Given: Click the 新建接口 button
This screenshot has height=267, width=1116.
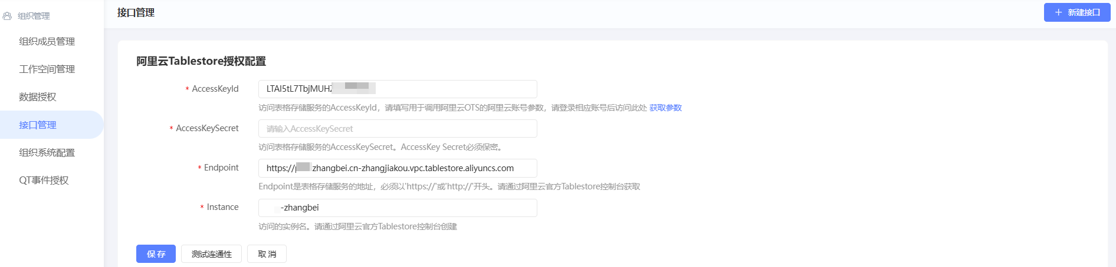Looking at the screenshot, I should click(x=1077, y=12).
